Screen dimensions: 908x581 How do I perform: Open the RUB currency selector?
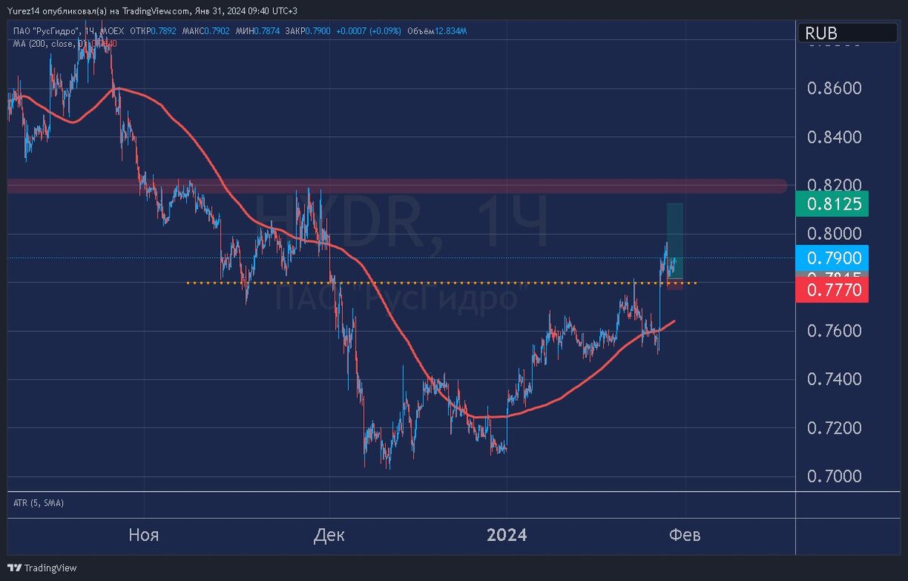tap(849, 33)
